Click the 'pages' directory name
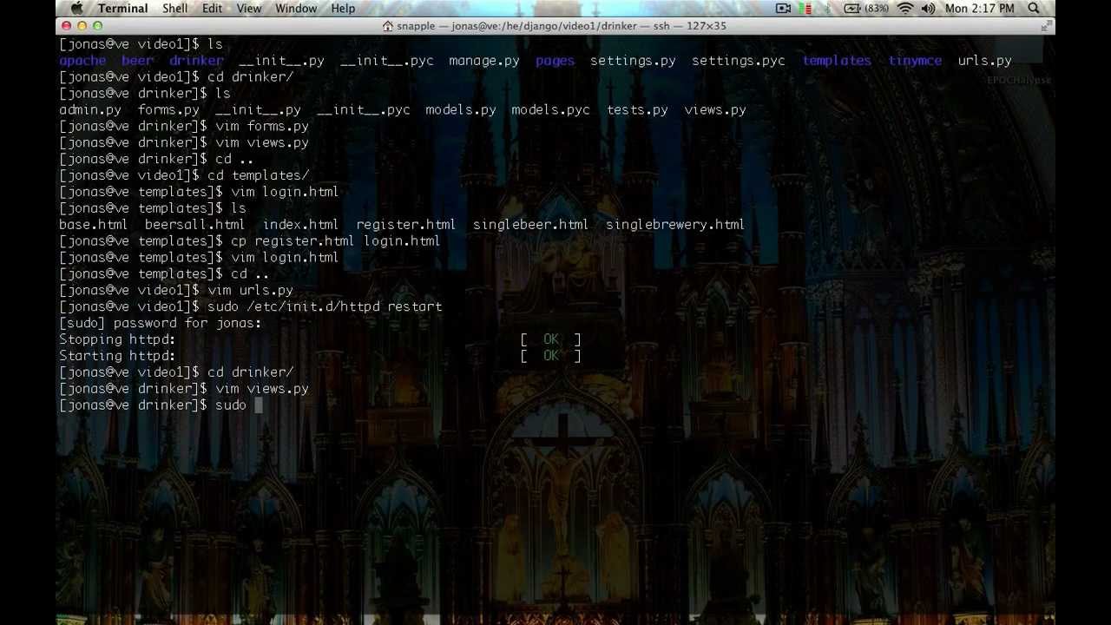The height and width of the screenshot is (625, 1111). 555,61
